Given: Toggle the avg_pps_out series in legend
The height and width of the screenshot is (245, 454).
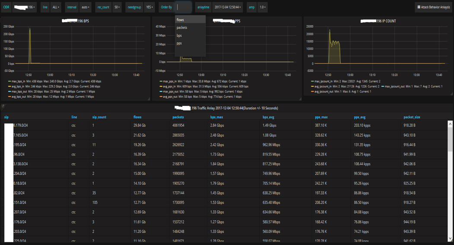Looking at the screenshot, I should point(169,97).
